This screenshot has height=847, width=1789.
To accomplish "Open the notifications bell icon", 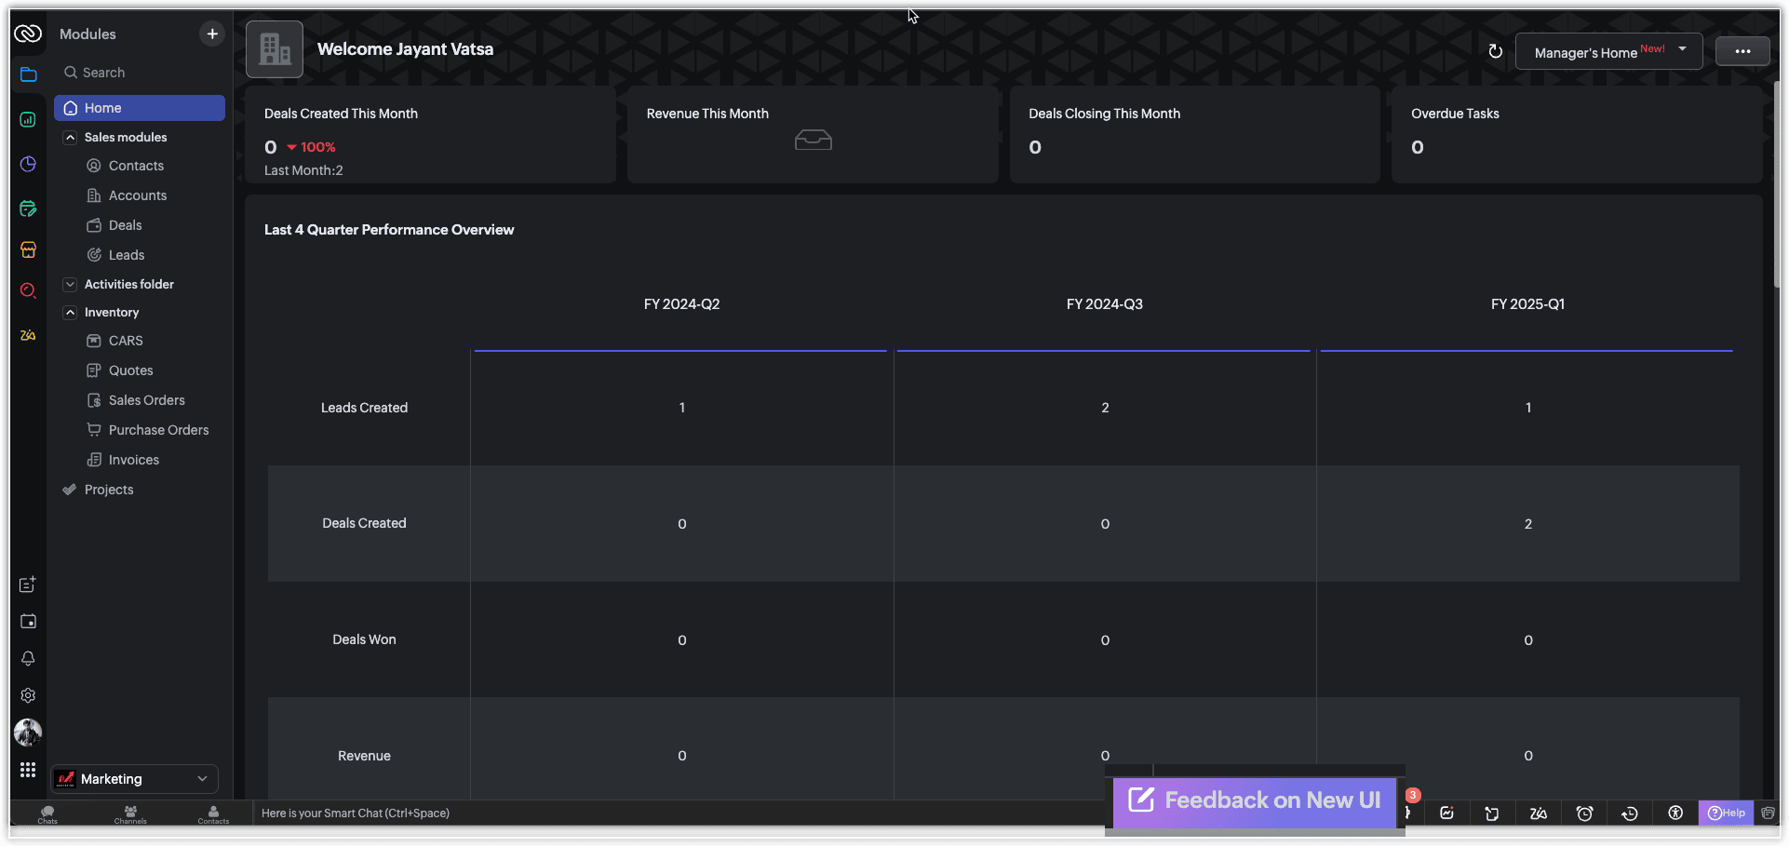I will click(x=28, y=659).
